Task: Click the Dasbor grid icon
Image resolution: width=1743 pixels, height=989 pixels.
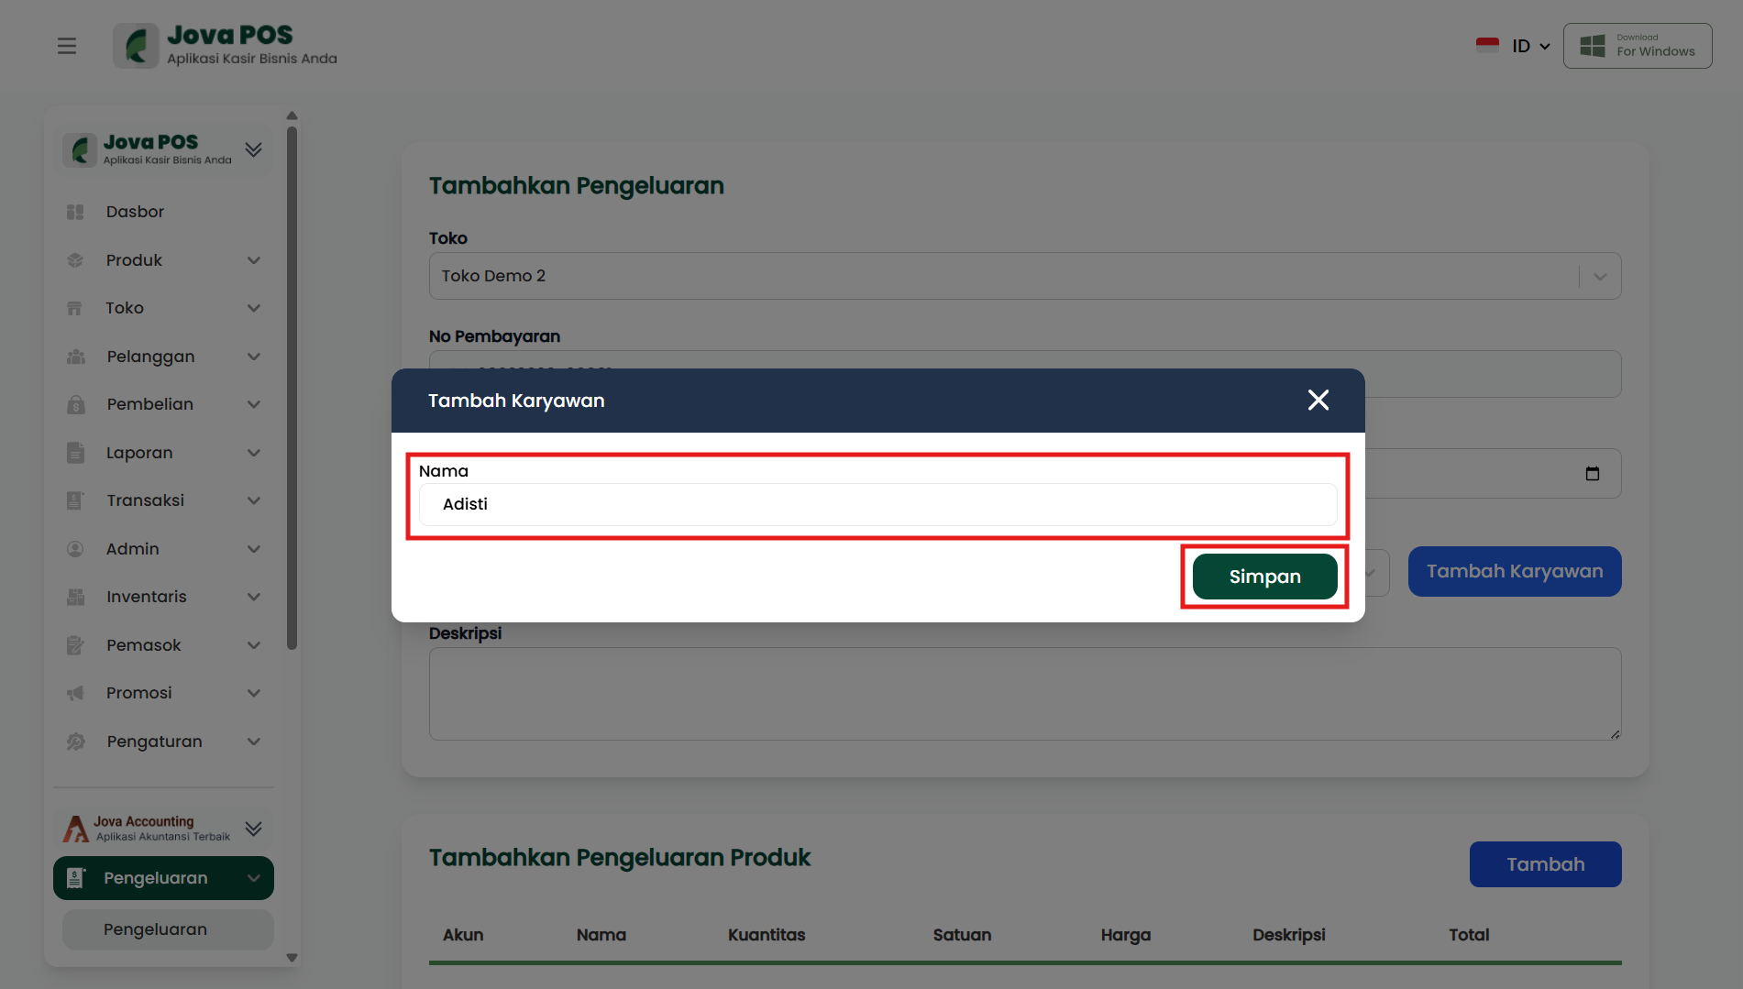Action: [x=75, y=212]
